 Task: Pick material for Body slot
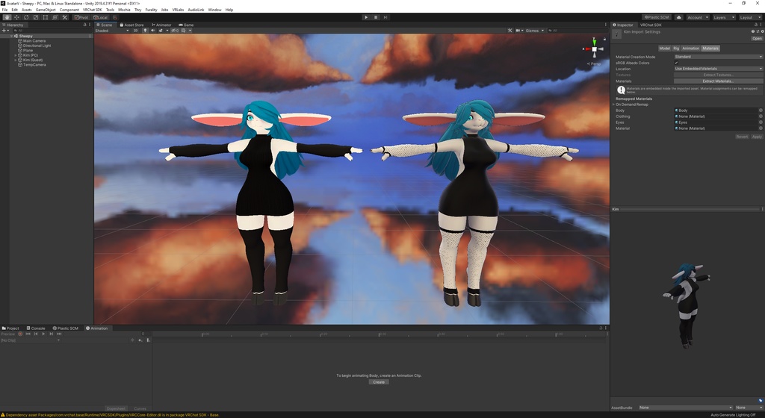pos(761,110)
